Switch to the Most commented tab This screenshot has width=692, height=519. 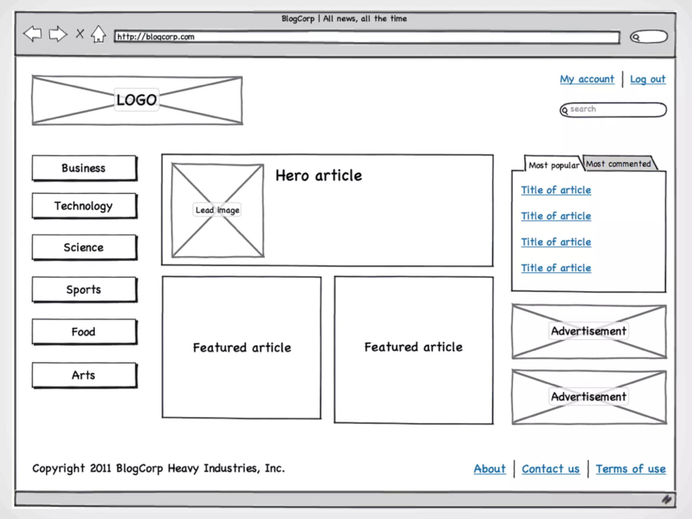coord(618,164)
